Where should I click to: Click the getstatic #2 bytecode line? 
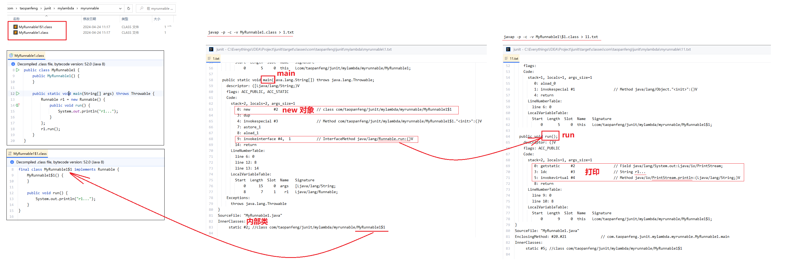[x=628, y=166]
